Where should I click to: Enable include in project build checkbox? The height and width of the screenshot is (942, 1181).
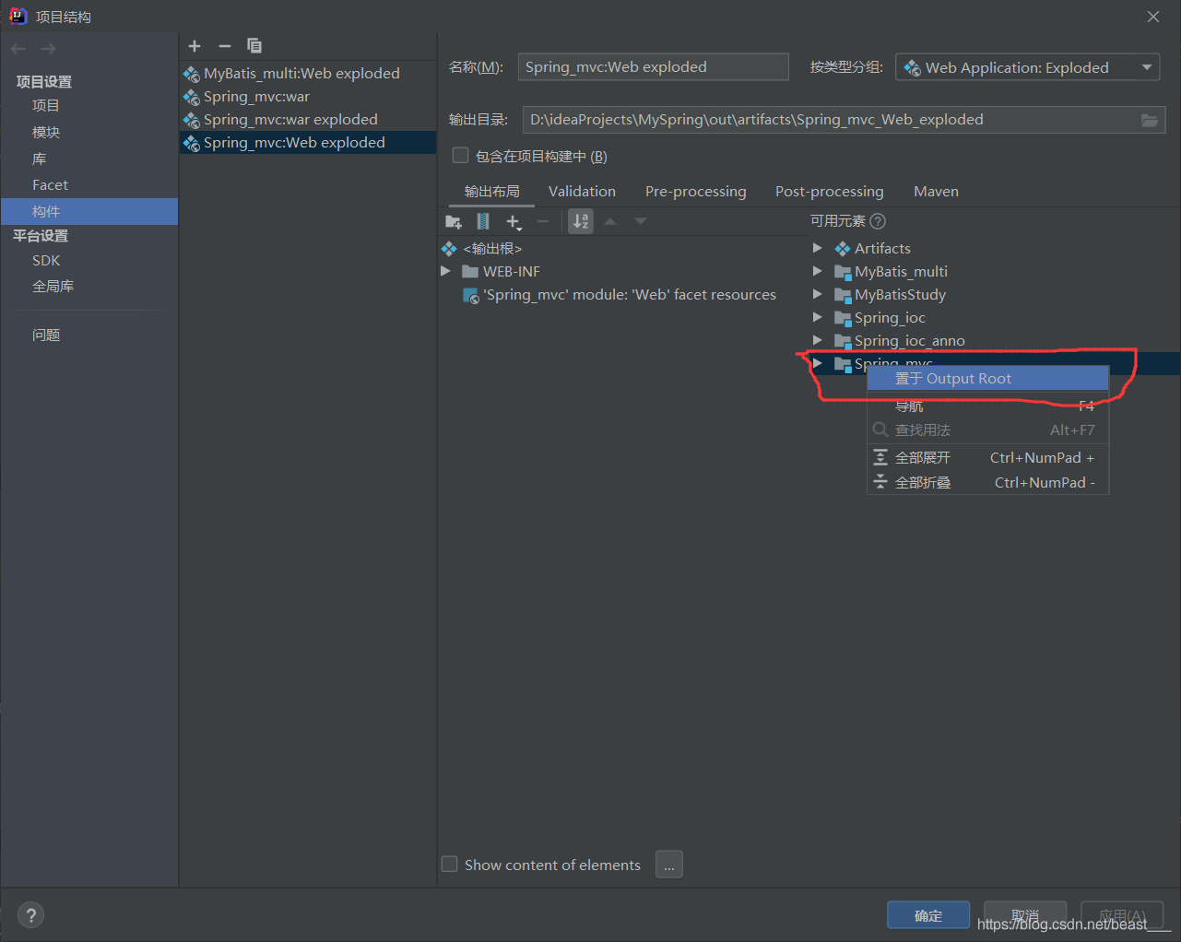point(460,156)
